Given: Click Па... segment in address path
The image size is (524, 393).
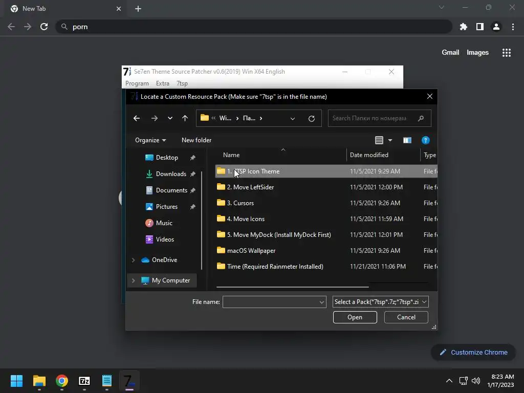Looking at the screenshot, I should coord(249,118).
